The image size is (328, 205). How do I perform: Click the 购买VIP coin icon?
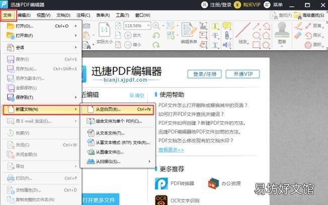tap(237, 5)
